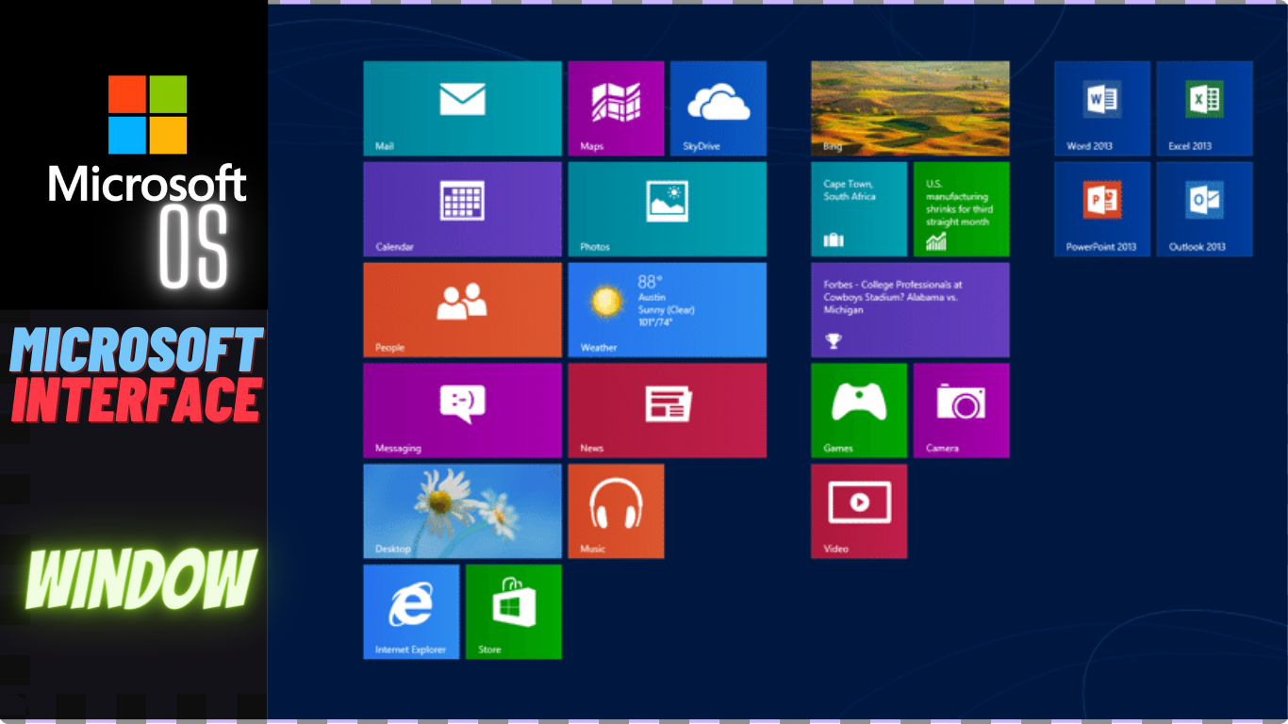
Task: Launch the Games controller tile
Action: tap(859, 411)
